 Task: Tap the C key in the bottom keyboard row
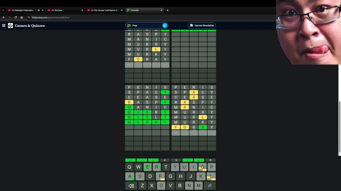[x=161, y=186]
